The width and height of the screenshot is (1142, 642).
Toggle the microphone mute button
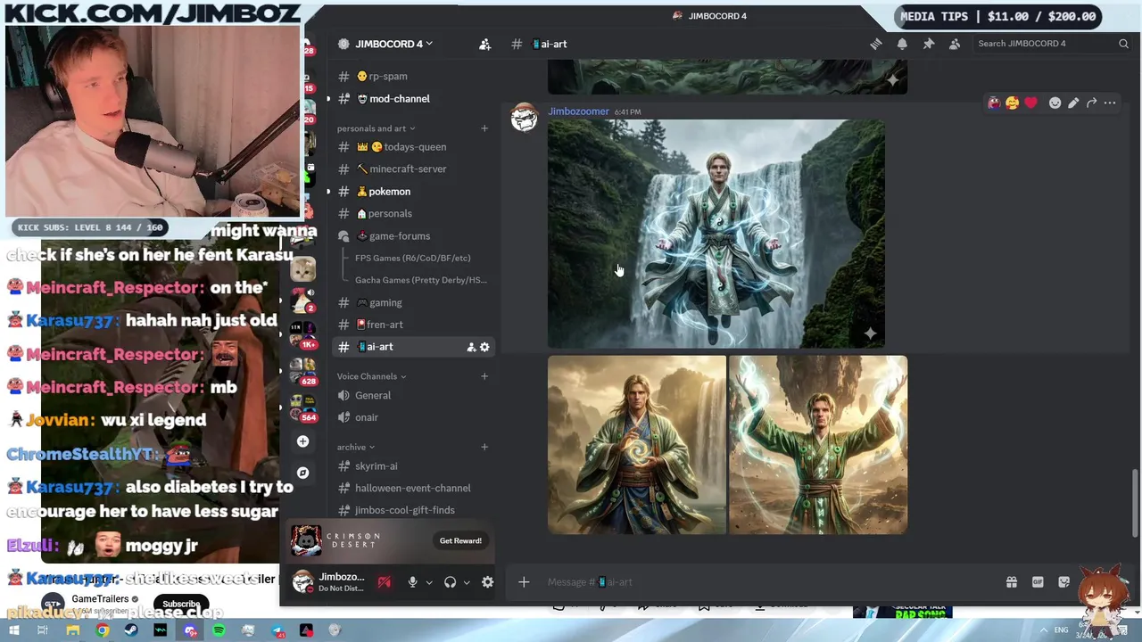[412, 582]
